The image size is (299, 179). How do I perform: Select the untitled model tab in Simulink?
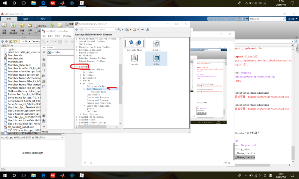click(x=48, y=47)
